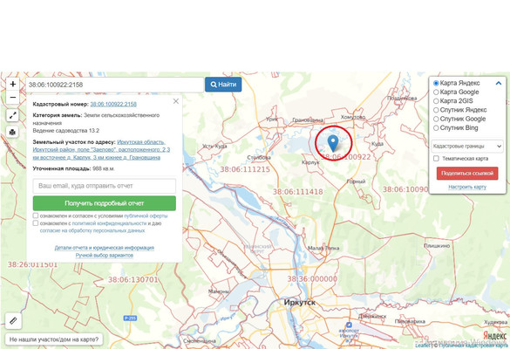
Task: Open the Кадастровые границы dropdown
Action: tap(467, 147)
